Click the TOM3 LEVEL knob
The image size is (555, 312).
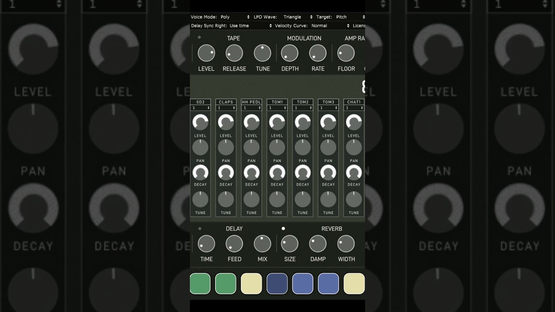coord(328,123)
